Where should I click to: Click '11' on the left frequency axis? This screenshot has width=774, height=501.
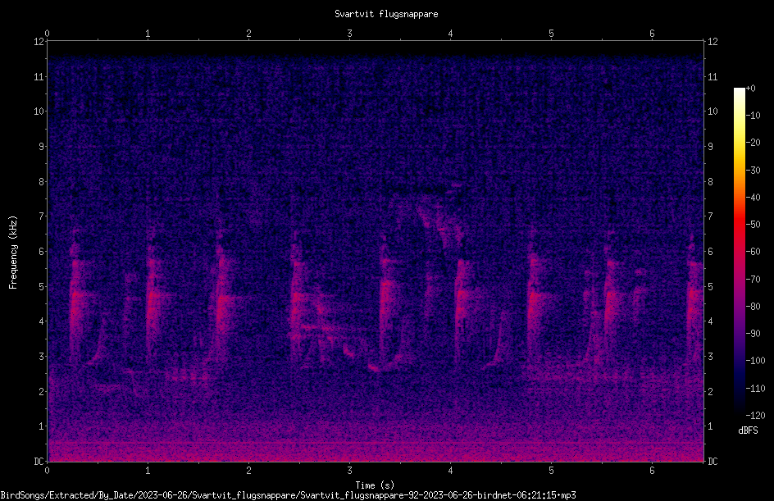tap(39, 76)
